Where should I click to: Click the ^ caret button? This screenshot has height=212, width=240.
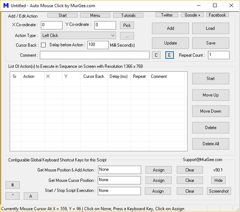[x=13, y=196]
